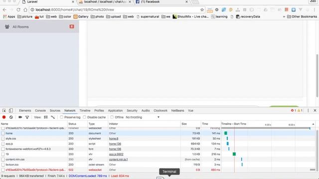Open the Other Bookmarks folder
319x179 pixels.
click(x=302, y=16)
